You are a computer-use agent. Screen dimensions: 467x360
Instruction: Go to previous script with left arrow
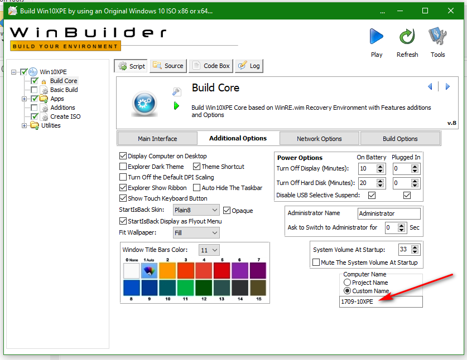430,86
